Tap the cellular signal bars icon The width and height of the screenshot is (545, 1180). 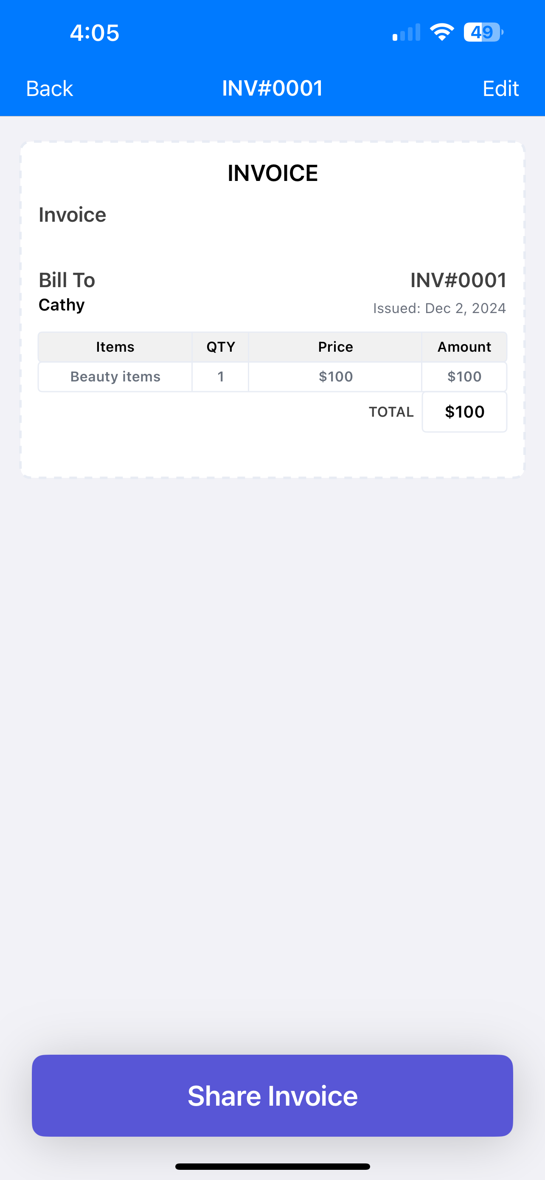tap(406, 33)
